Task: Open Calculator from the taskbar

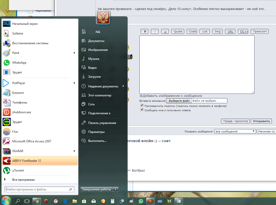Action: coord(113,201)
